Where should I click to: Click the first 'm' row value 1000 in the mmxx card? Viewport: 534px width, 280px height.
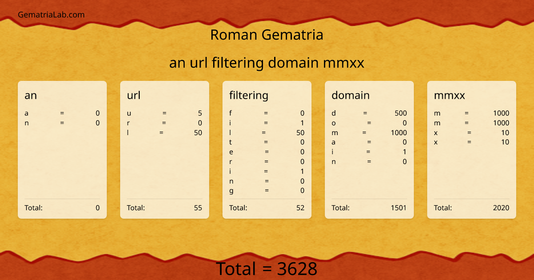tap(501, 113)
